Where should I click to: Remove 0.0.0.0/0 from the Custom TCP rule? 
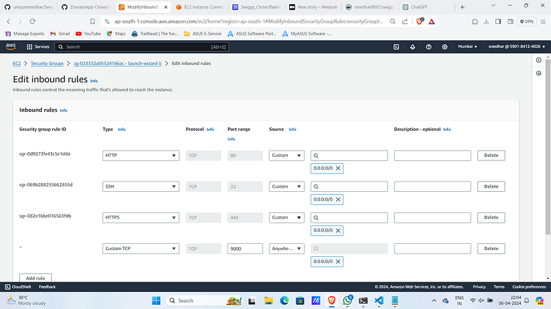tap(338, 261)
